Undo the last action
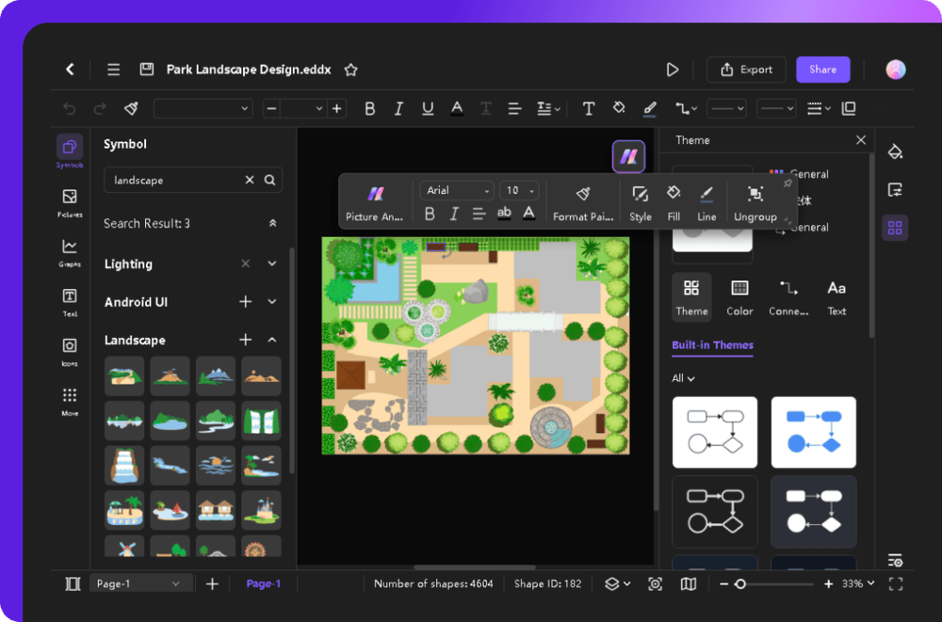 [x=70, y=108]
